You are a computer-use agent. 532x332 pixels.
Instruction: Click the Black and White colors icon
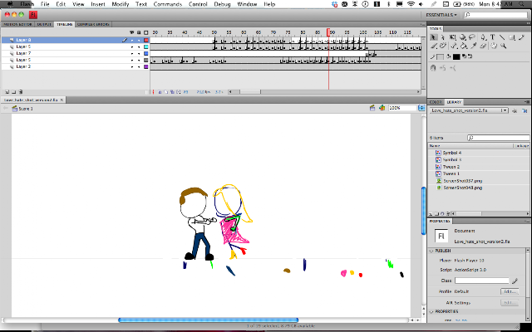coord(464,56)
